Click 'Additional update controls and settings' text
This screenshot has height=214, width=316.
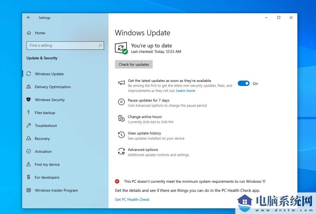[158, 155]
